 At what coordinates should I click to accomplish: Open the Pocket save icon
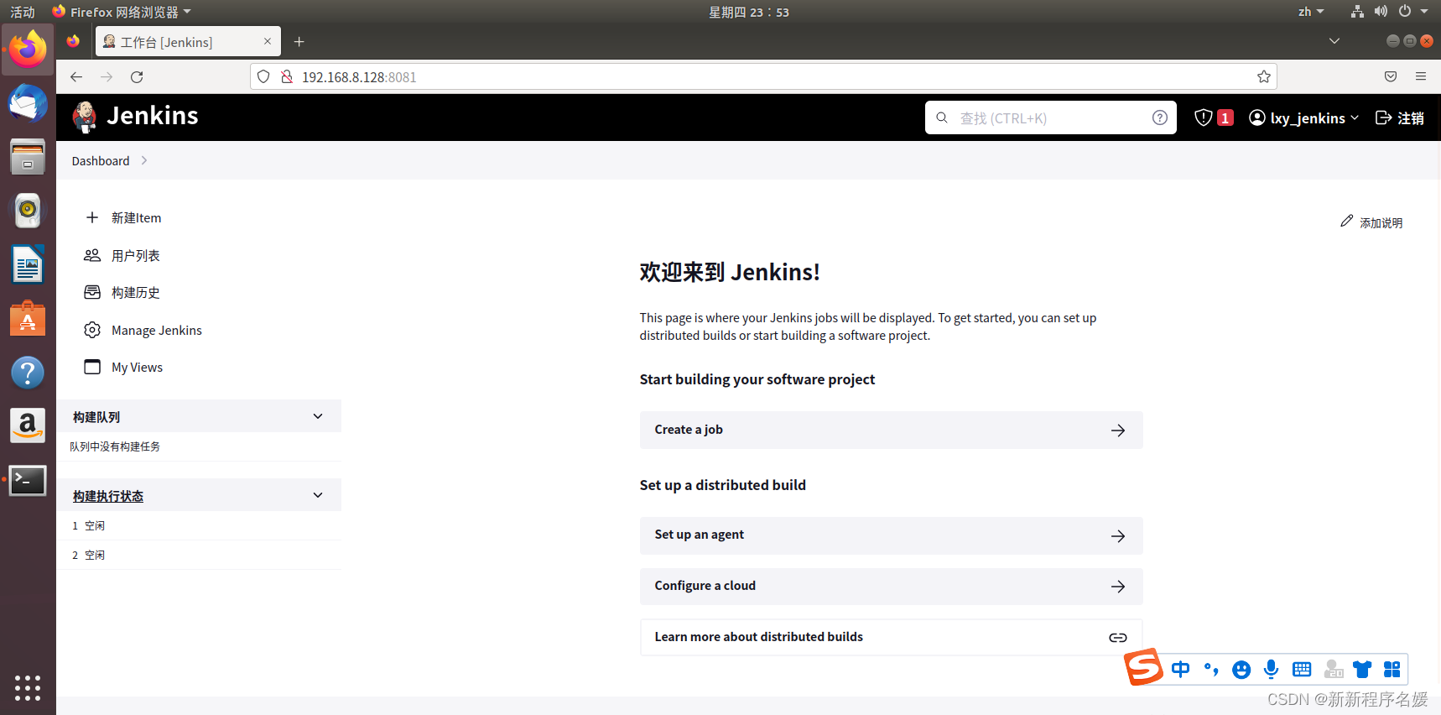tap(1391, 76)
